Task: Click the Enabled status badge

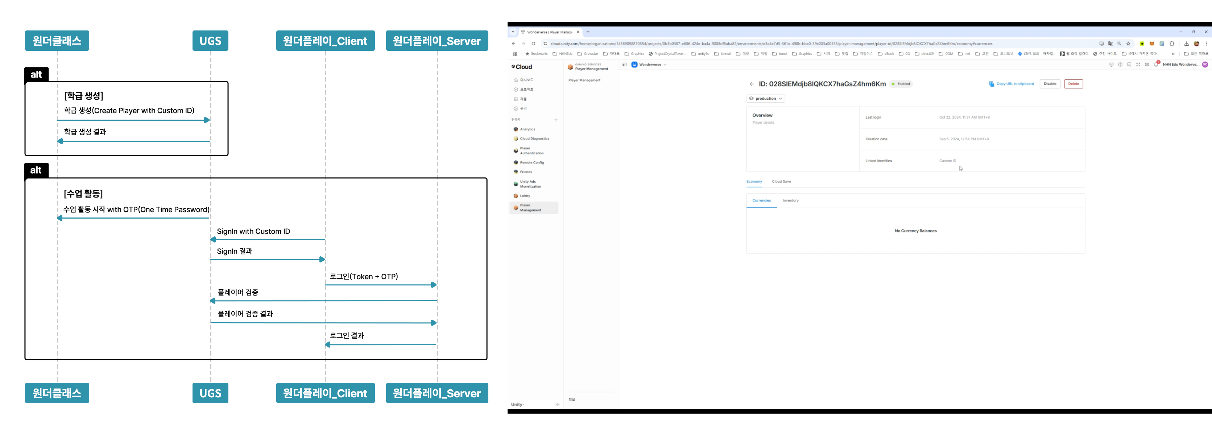Action: [901, 84]
